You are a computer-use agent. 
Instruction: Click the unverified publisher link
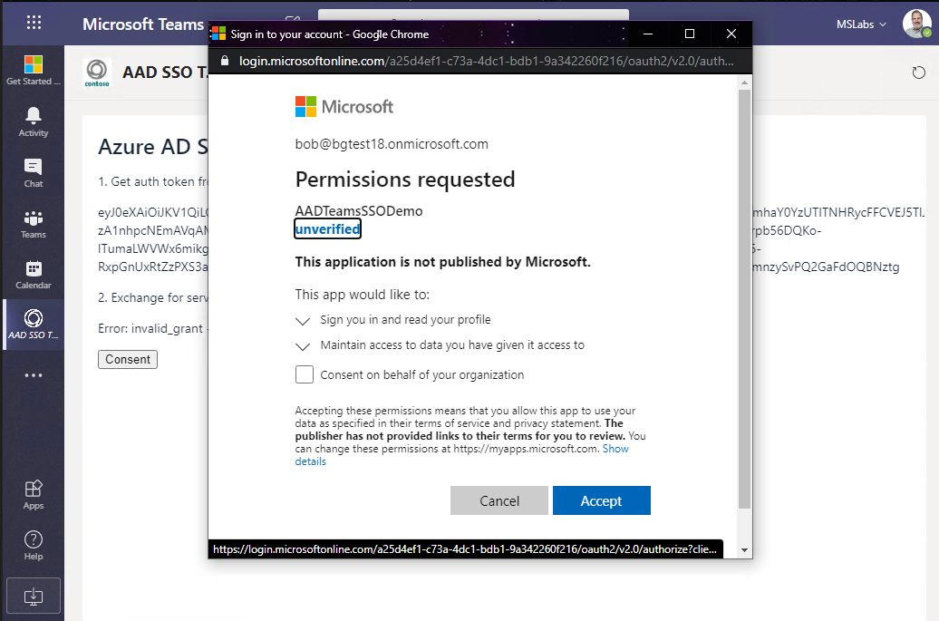click(327, 229)
